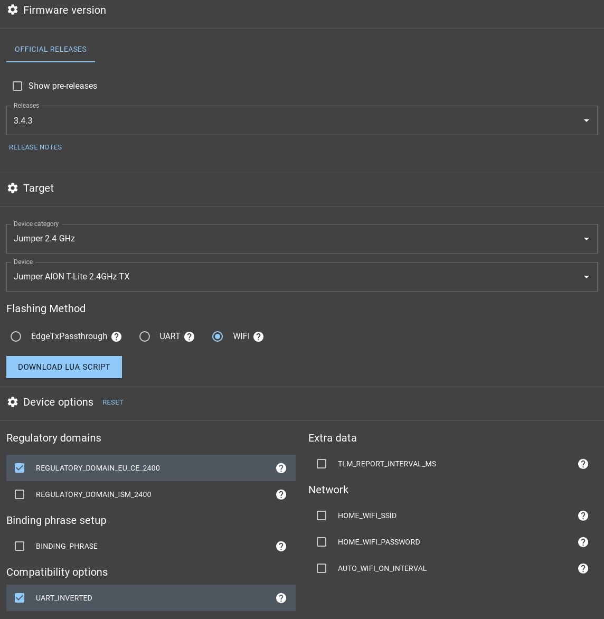
Task: Click help icon for TLM_REPORT_INTERVAL_MS
Action: point(583,464)
